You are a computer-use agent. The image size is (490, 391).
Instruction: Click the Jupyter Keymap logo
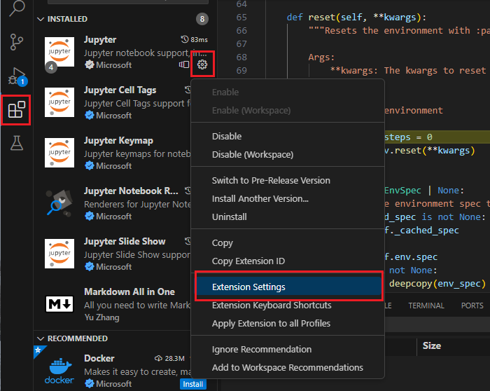[59, 153]
